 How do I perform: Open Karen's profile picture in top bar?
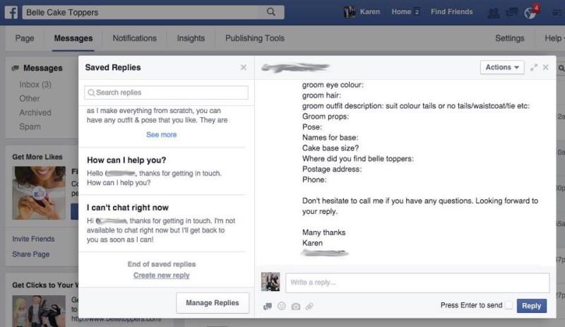[x=350, y=12]
